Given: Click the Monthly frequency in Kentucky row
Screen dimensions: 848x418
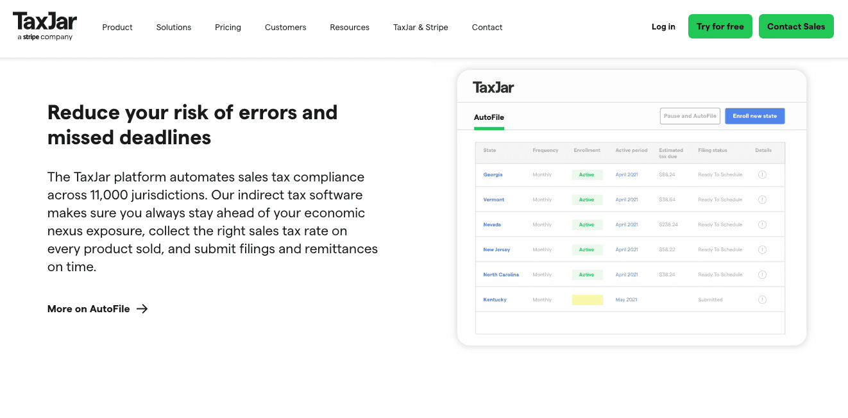Looking at the screenshot, I should 542,299.
